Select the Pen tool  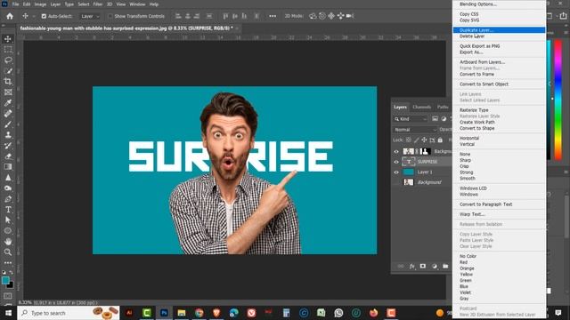click(8, 199)
